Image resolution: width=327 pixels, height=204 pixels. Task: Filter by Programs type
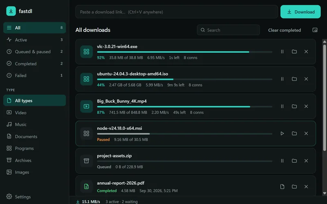(x=35, y=149)
